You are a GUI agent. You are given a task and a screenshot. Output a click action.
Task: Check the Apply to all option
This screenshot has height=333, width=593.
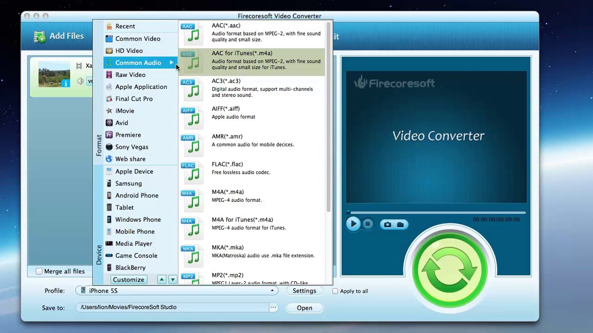pyautogui.click(x=335, y=291)
